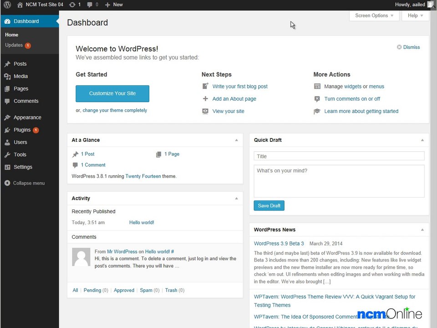The width and height of the screenshot is (437, 328).
Task: Open the Settings menu in sidebar
Action: tap(30, 167)
